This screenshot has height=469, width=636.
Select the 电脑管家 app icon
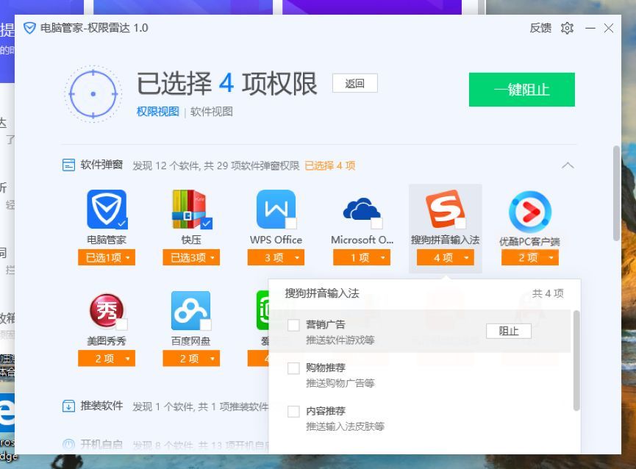(x=107, y=210)
